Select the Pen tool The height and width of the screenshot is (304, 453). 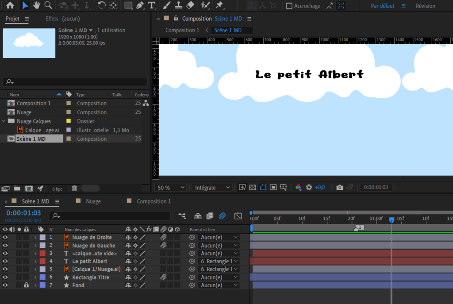(140, 6)
